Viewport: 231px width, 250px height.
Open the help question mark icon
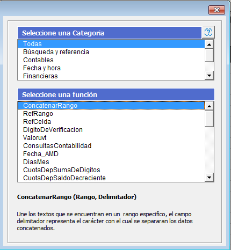tap(208, 32)
